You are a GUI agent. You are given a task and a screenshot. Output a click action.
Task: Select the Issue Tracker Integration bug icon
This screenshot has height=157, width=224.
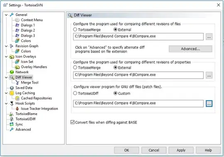[x=17, y=109]
